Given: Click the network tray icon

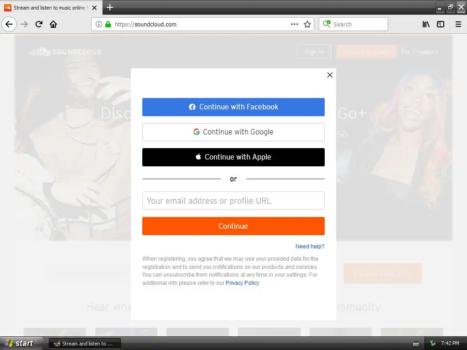Looking at the screenshot, I should (433, 344).
